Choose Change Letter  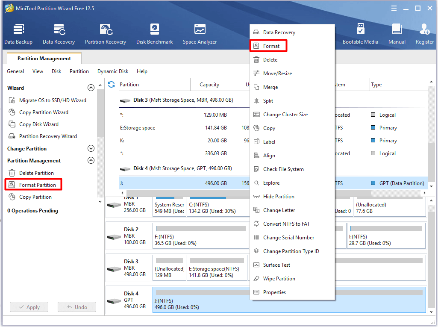pos(292,210)
